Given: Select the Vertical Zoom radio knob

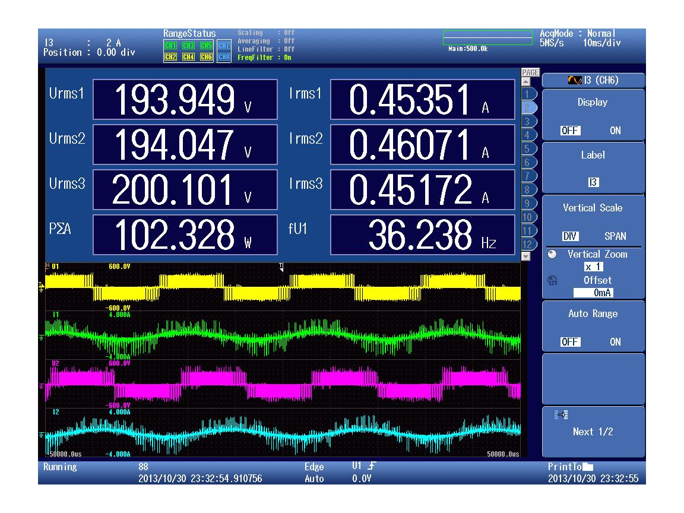Looking at the screenshot, I should [553, 254].
